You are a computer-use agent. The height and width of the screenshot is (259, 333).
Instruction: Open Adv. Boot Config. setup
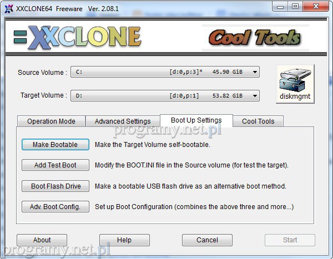[55, 207]
